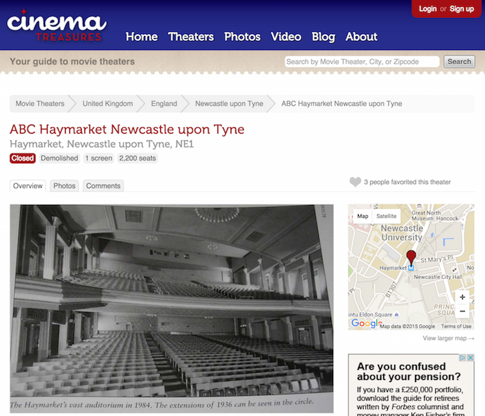Click the Login link

(427, 9)
